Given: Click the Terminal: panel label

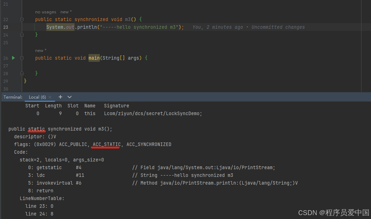Looking at the screenshot, I should (x=13, y=97).
